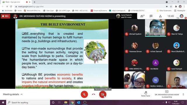Click the presenter status box at bottom right
The width and height of the screenshot is (187, 105).
(x=167, y=94)
